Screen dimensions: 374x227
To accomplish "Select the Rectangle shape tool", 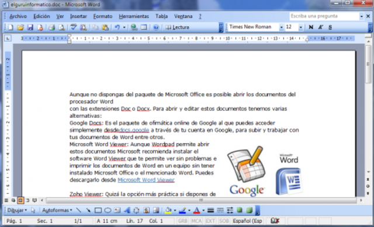I will point(98,210).
